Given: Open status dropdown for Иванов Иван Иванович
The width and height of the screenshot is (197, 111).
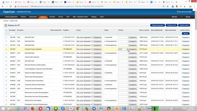Looking at the screenshot, I should pos(84,57).
